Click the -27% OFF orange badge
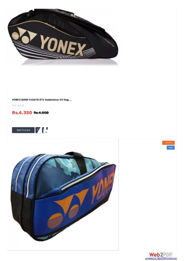Image resolution: width=184 pixels, height=261 pixels. [168, 143]
